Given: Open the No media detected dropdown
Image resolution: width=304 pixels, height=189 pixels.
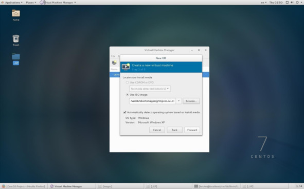Looking at the screenshot, I should 150,89.
